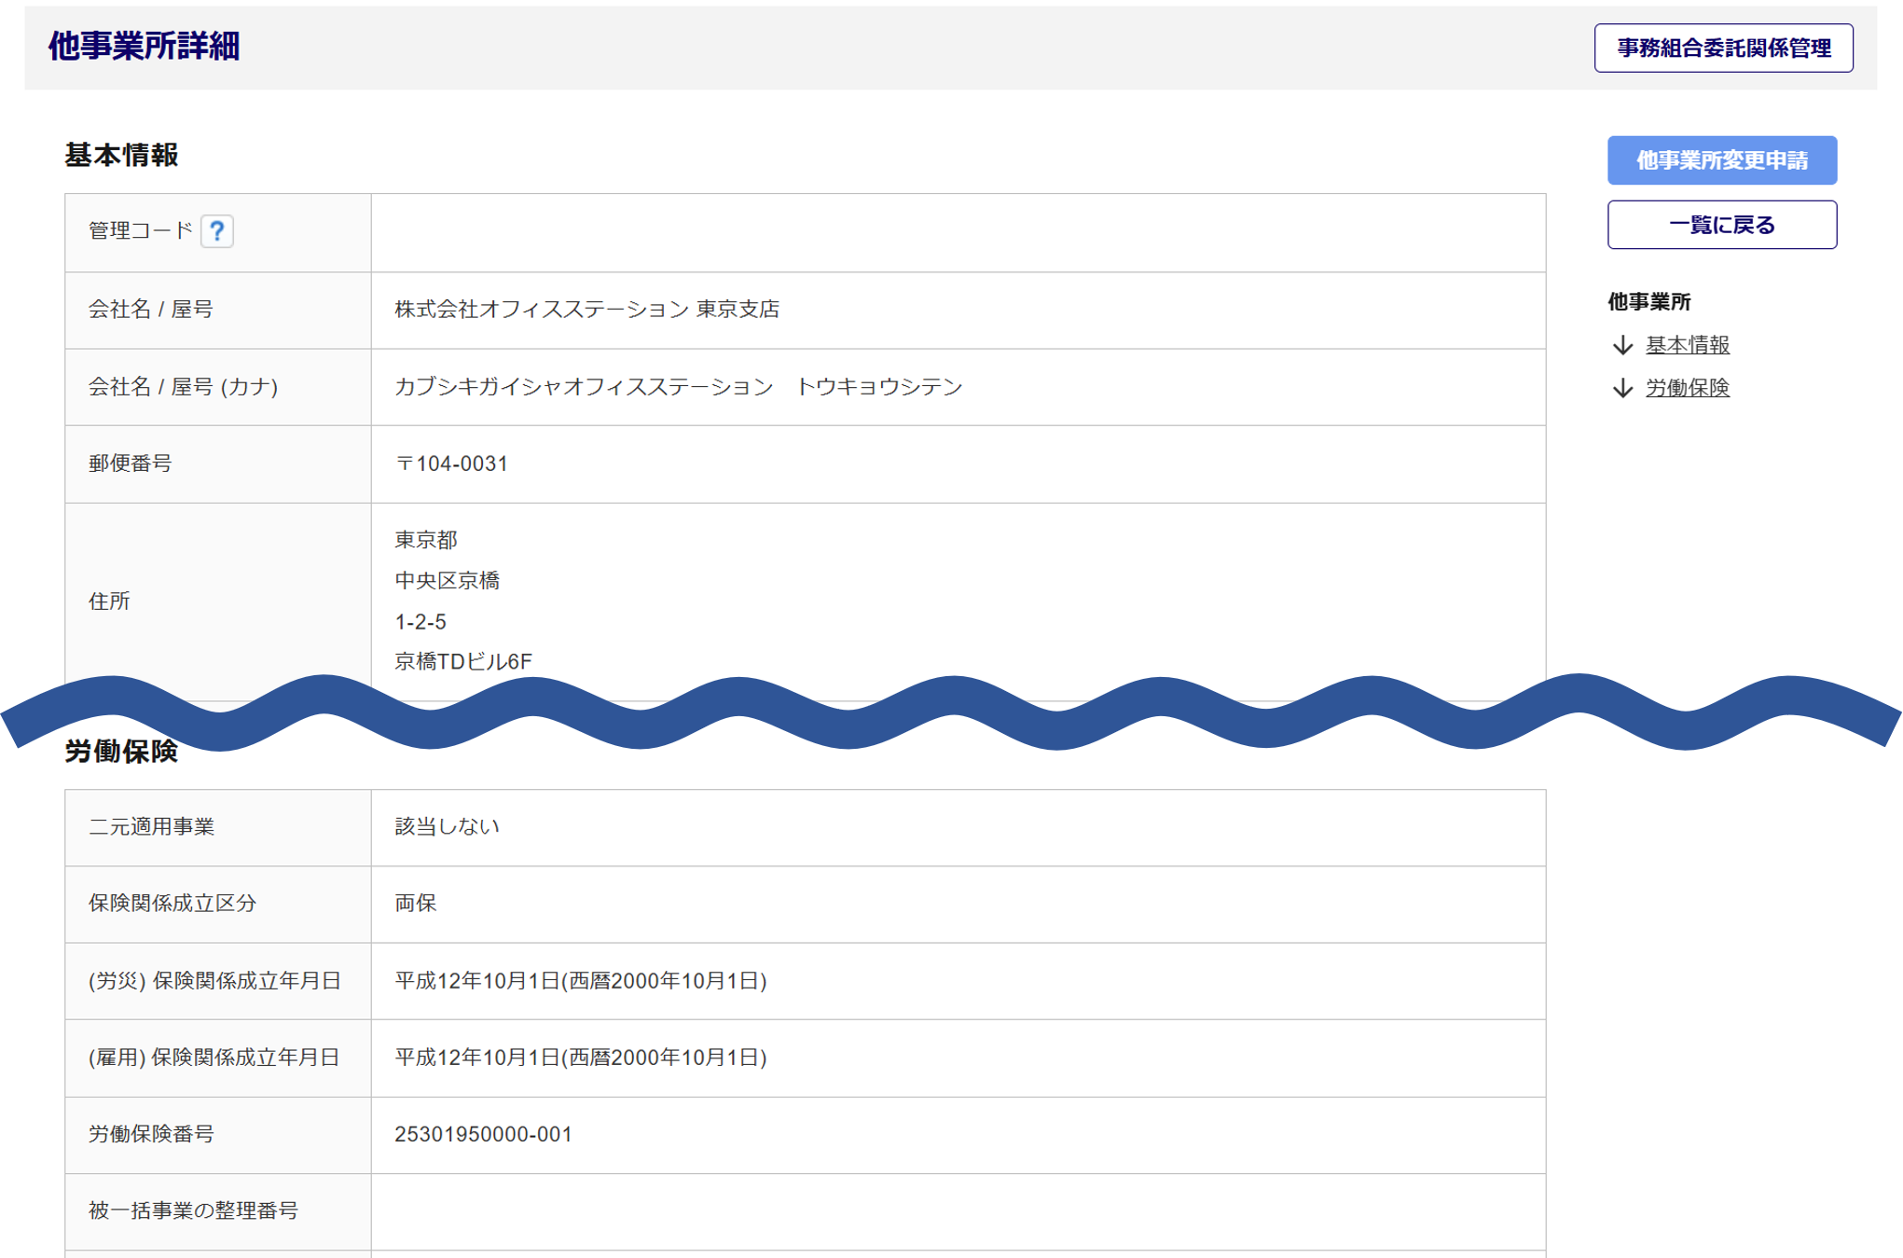Click the 他事業所詳細 page title

[145, 47]
